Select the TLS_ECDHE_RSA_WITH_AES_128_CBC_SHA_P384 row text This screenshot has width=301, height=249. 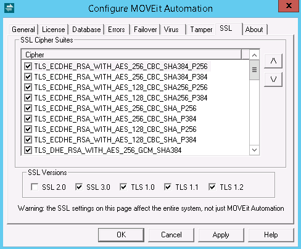pyautogui.click(x=115, y=139)
